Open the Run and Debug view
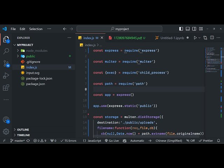Screen dimensions: 224x168 pyautogui.click(x=6, y=76)
